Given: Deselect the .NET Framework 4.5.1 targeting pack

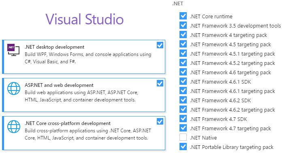Looking at the screenshot, I should tap(183, 53).
